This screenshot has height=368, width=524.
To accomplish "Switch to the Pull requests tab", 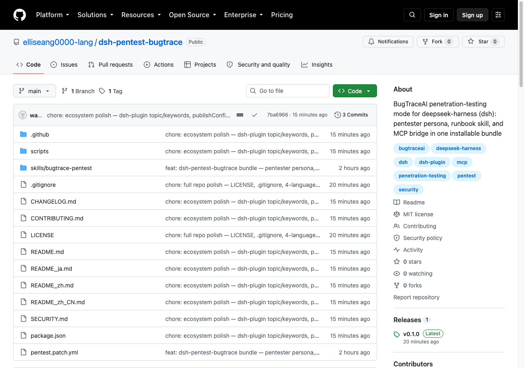I will tap(111, 65).
